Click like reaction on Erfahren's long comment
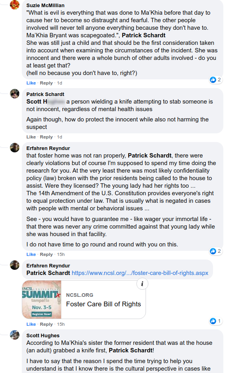 (x=213, y=251)
